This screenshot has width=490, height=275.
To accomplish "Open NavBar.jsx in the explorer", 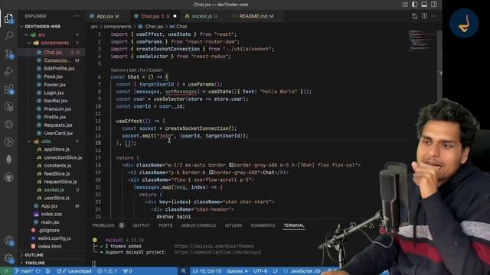I will (x=56, y=101).
